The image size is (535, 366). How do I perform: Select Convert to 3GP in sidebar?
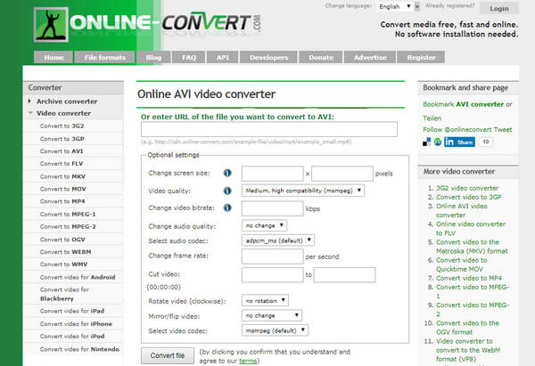tap(62, 139)
